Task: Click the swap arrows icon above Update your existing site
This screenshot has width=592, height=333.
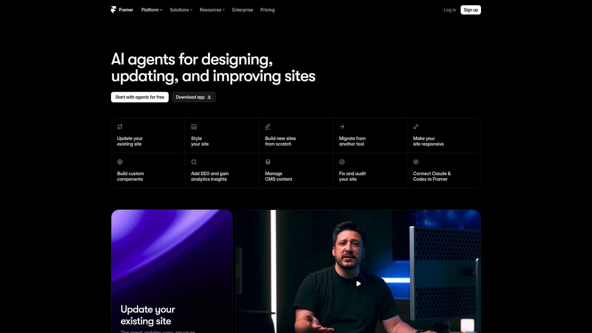Action: pos(120,127)
